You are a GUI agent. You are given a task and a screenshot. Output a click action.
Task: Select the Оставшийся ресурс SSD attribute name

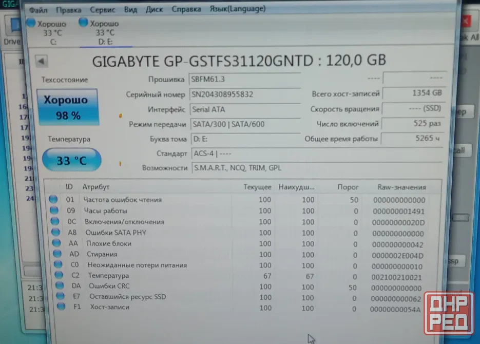point(128,297)
